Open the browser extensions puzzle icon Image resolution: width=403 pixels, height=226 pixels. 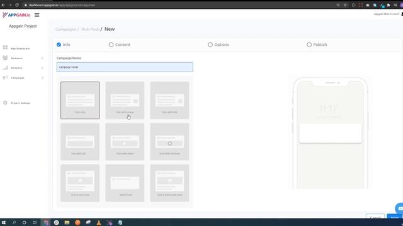click(389, 5)
